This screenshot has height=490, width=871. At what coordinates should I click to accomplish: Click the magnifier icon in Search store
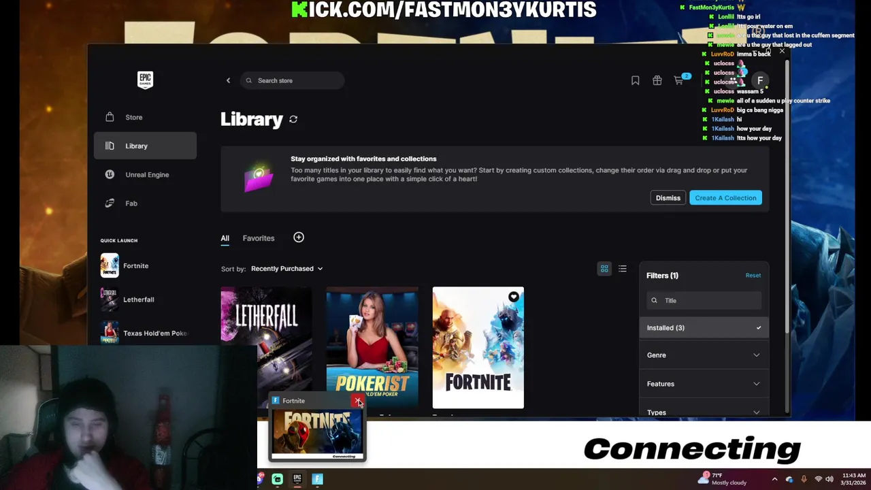pyautogui.click(x=249, y=80)
